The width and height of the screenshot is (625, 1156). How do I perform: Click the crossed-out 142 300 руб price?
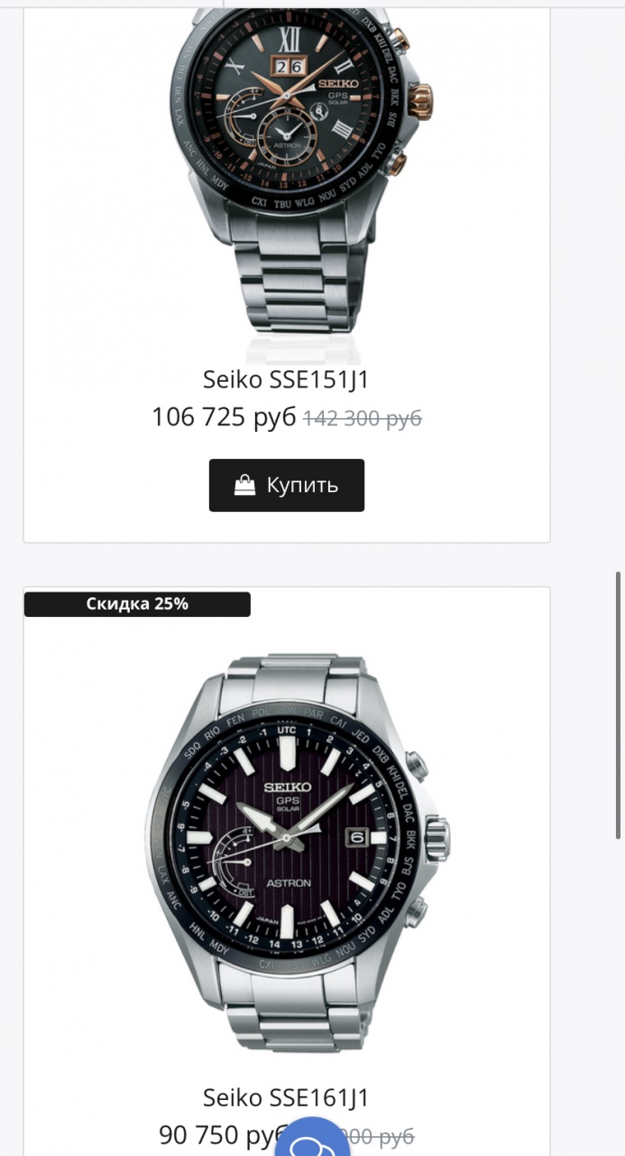click(x=363, y=418)
